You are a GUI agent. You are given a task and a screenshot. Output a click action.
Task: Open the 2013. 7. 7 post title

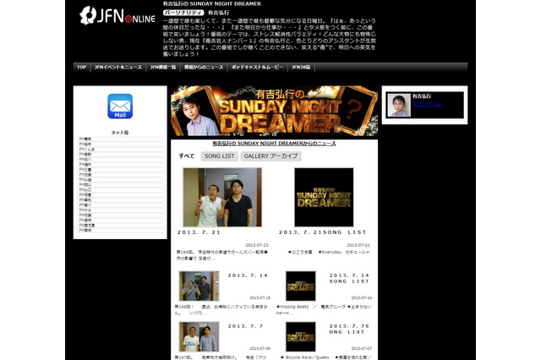(246, 326)
